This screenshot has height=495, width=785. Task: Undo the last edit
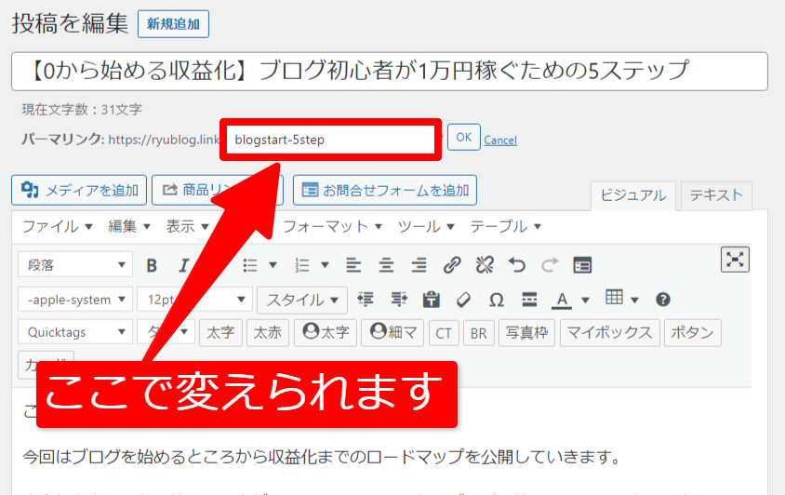[516, 265]
